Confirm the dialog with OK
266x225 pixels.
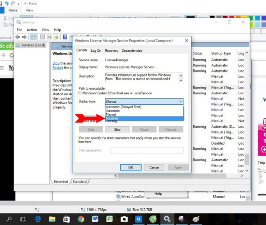131,167
